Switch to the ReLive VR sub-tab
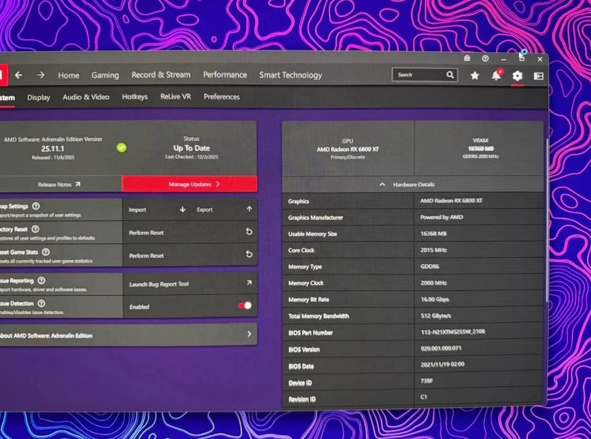The height and width of the screenshot is (439, 591). click(175, 97)
